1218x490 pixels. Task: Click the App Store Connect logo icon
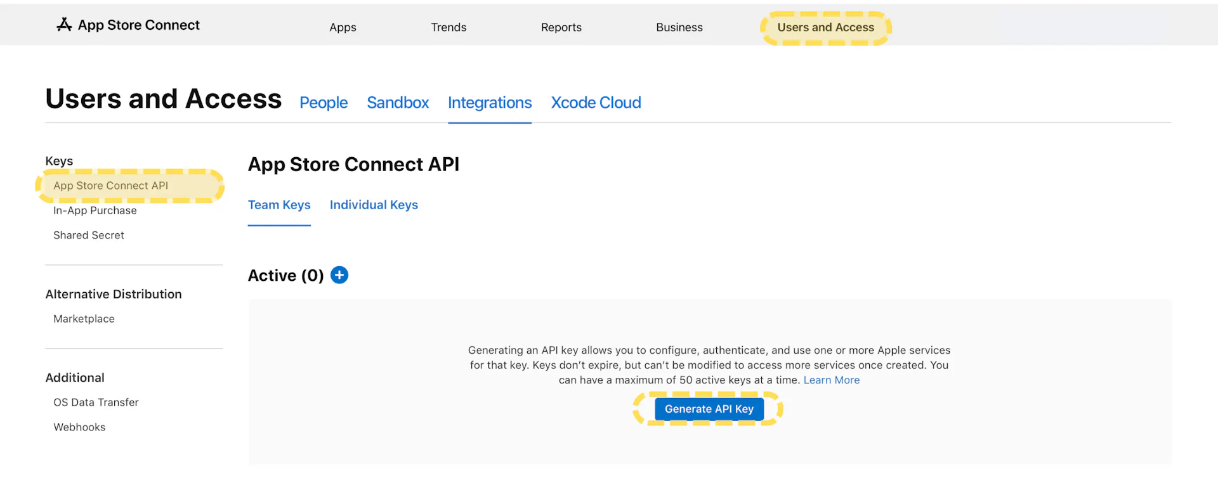tap(64, 25)
